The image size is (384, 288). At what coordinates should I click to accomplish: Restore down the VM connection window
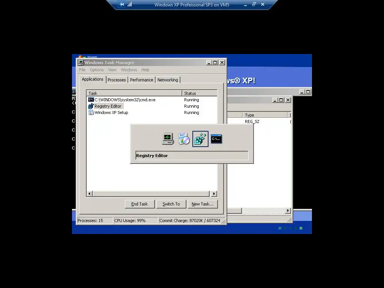254,4
